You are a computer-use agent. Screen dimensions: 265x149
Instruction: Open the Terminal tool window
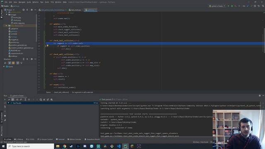60,139
